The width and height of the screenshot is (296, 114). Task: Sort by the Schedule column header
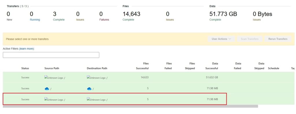[x=273, y=68]
